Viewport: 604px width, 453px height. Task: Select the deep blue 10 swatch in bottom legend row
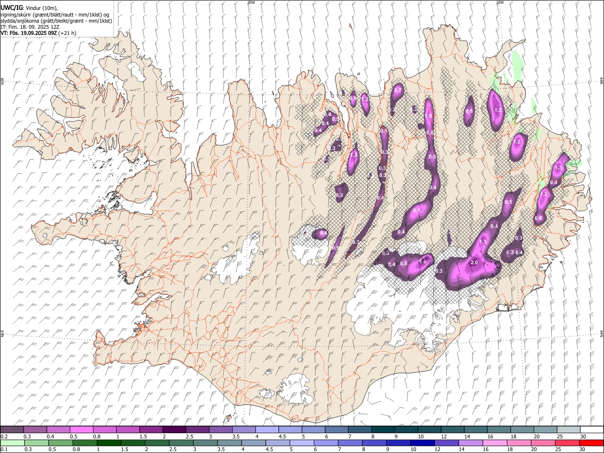pos(422,443)
